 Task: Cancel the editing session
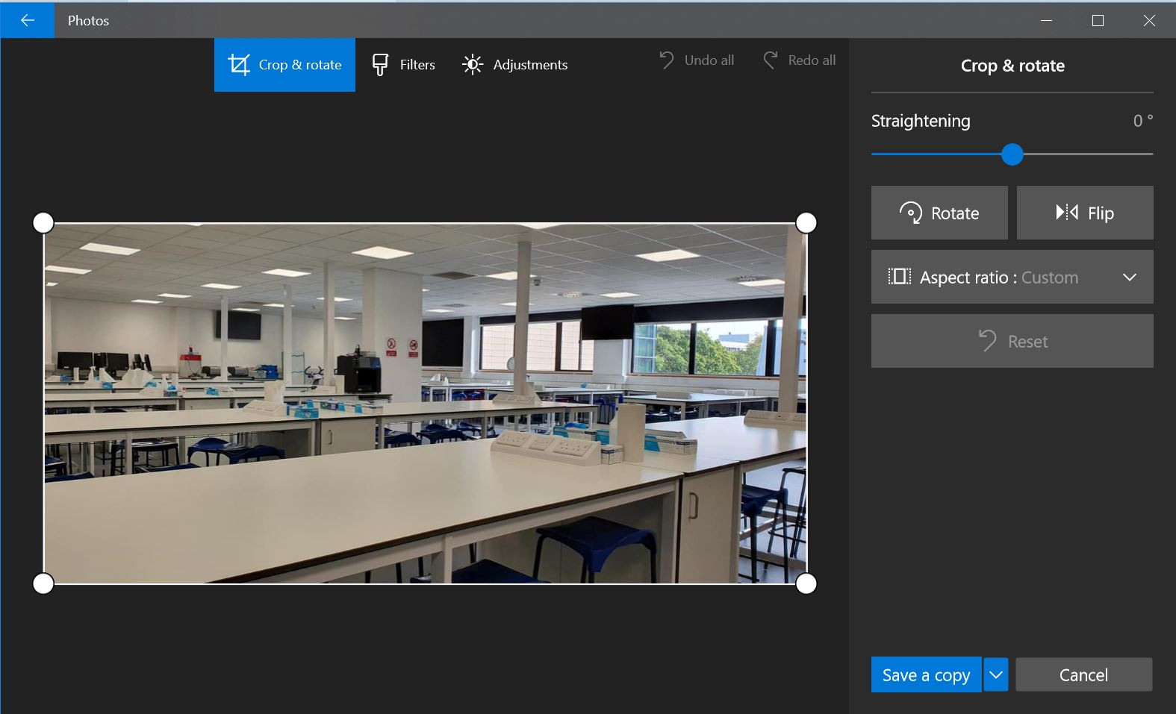pos(1083,675)
